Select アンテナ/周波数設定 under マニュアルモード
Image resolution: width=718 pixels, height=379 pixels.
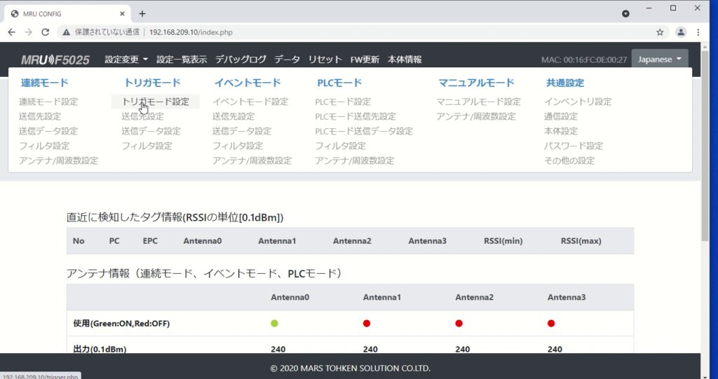476,116
